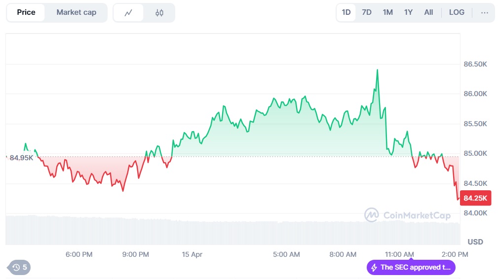Select the 7D time range
The image size is (499, 279).
[367, 12]
